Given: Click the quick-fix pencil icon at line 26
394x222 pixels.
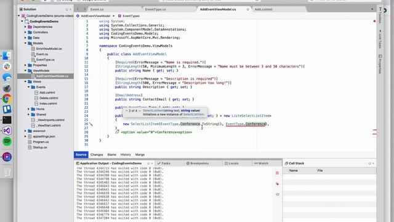Looking at the screenshot, I should (x=91, y=124).
